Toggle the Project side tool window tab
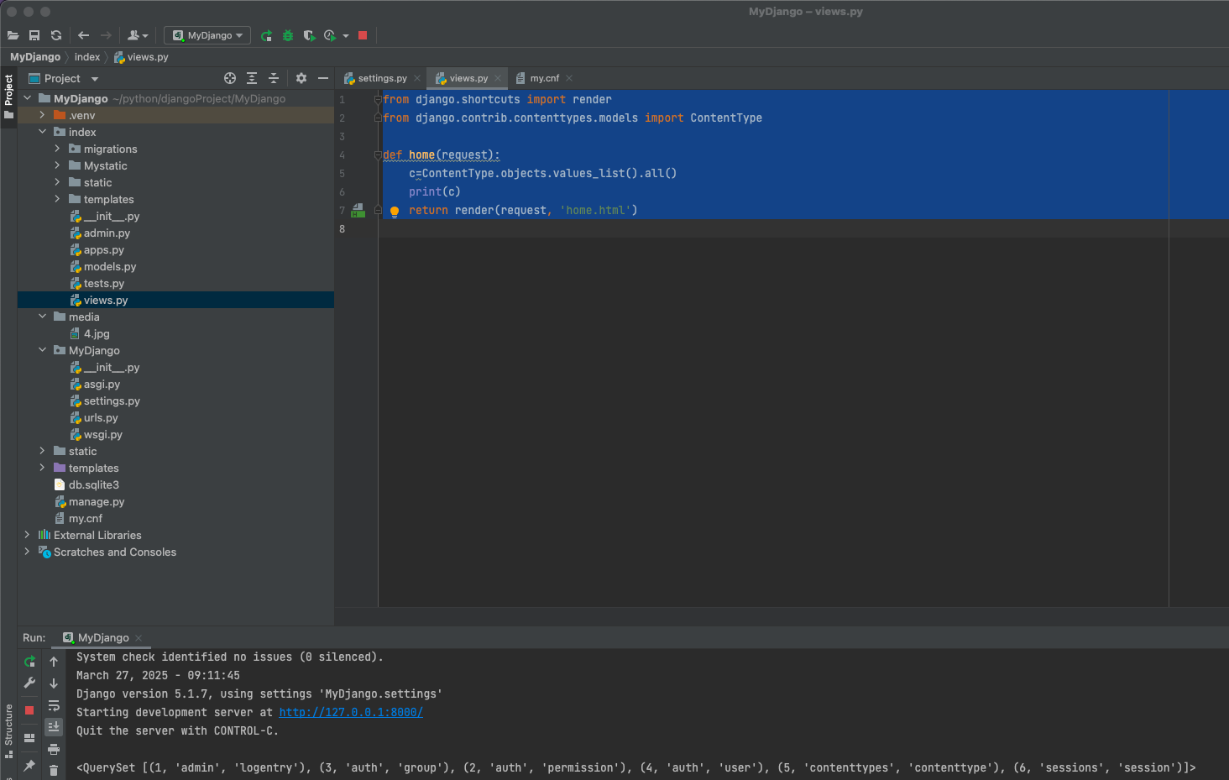Viewport: 1229px width, 780px height. point(8,97)
